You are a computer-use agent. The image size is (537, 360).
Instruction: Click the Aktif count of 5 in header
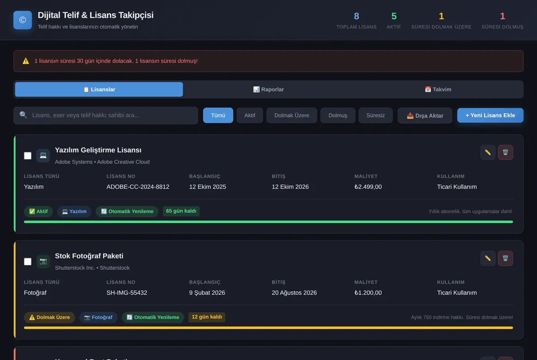[394, 17]
